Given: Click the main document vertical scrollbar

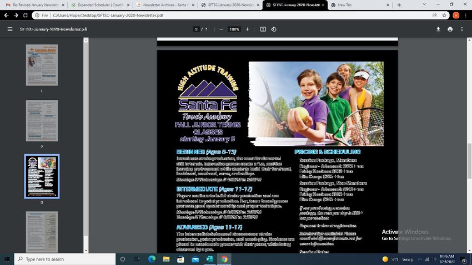Looking at the screenshot, I should (x=469, y=161).
